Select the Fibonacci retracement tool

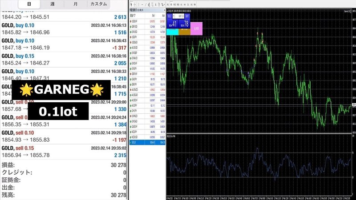(152, 4)
